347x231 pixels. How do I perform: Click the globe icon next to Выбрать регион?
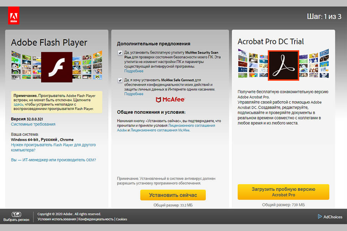16,214
